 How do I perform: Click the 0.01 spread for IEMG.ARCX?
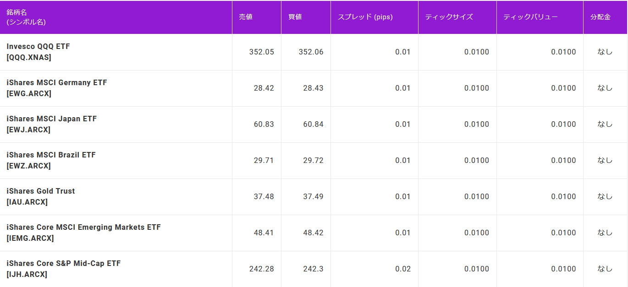click(403, 233)
